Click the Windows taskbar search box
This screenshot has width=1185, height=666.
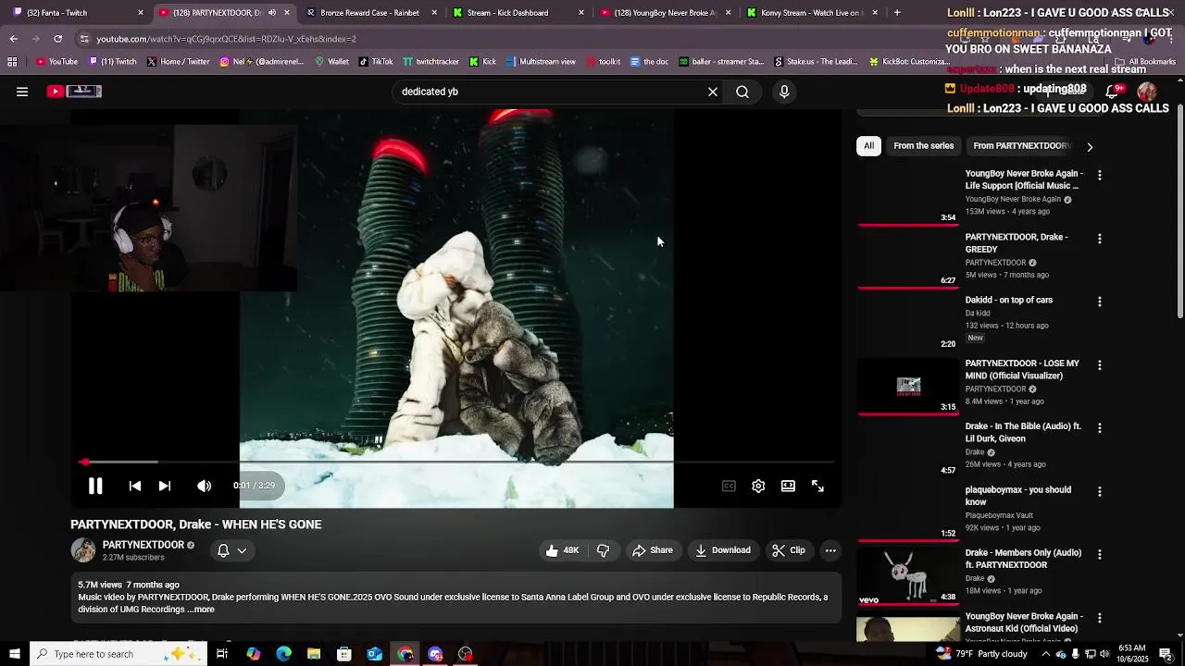coord(120,654)
